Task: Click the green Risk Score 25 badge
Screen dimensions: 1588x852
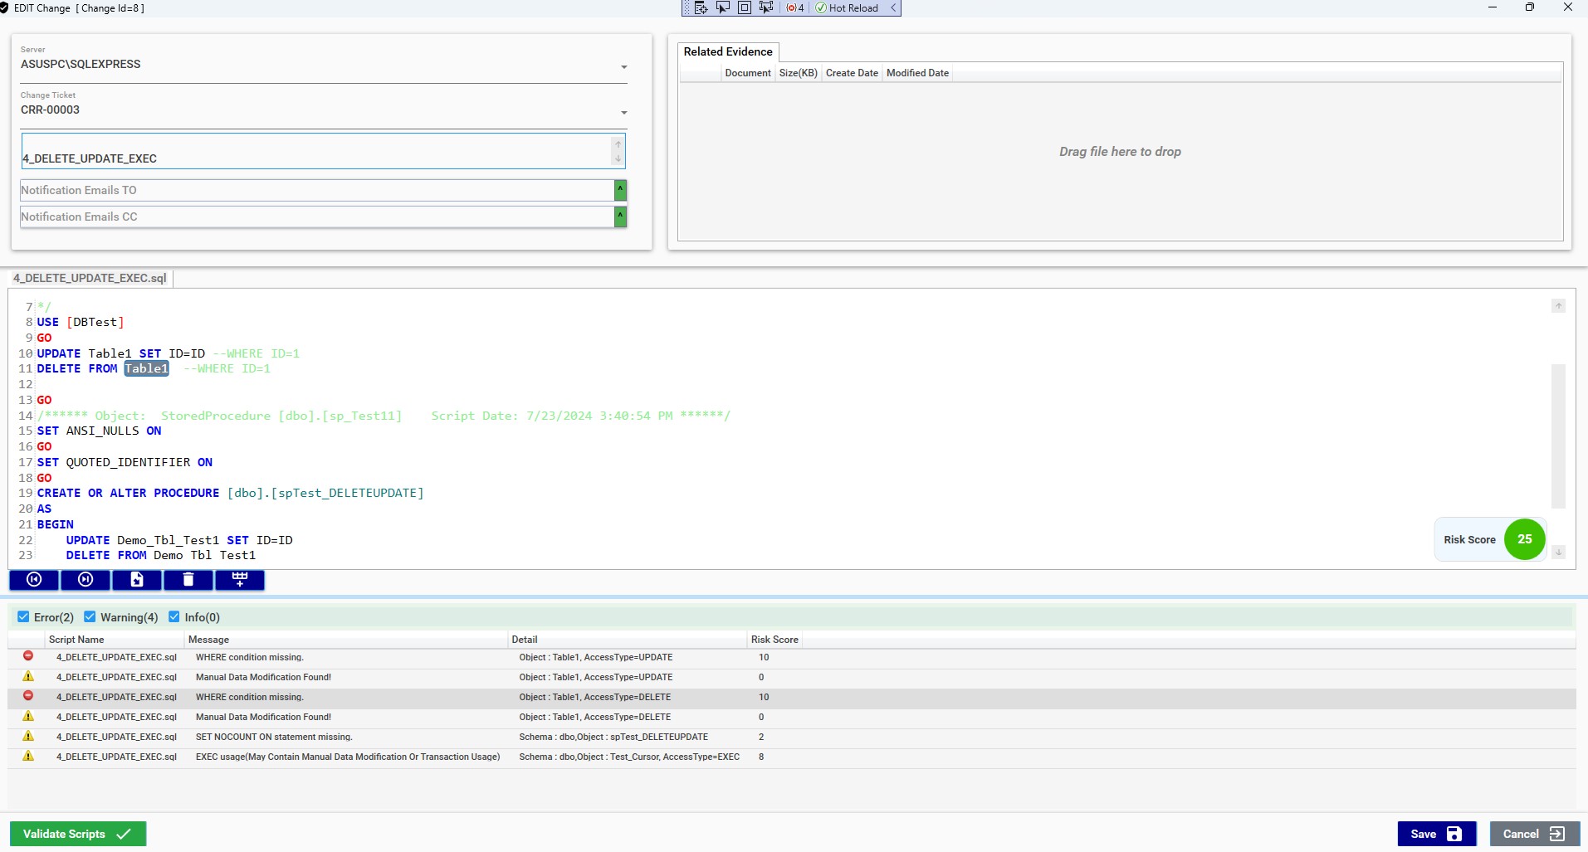Action: (1524, 539)
